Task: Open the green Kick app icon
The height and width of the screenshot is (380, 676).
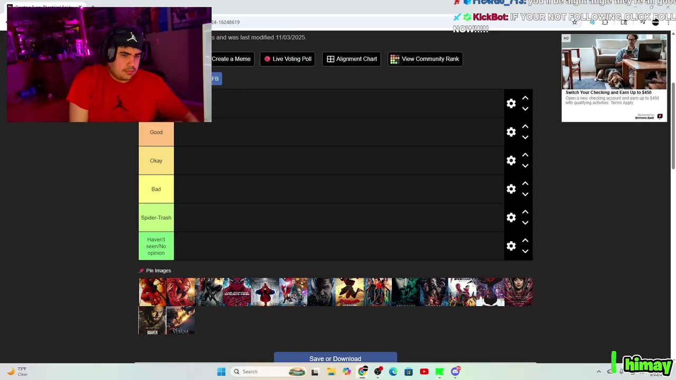Action: tap(439, 372)
